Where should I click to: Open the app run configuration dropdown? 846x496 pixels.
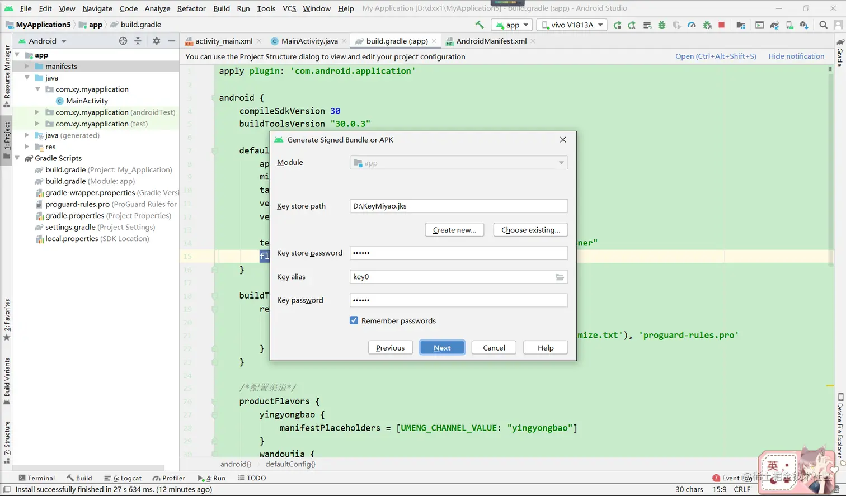click(x=511, y=25)
